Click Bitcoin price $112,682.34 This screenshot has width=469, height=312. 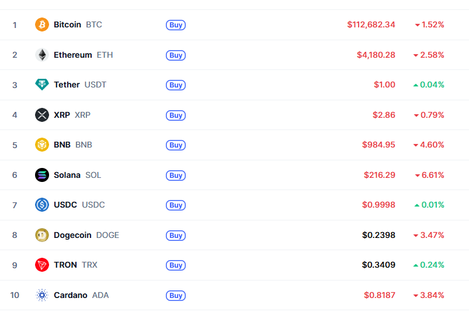tap(371, 24)
